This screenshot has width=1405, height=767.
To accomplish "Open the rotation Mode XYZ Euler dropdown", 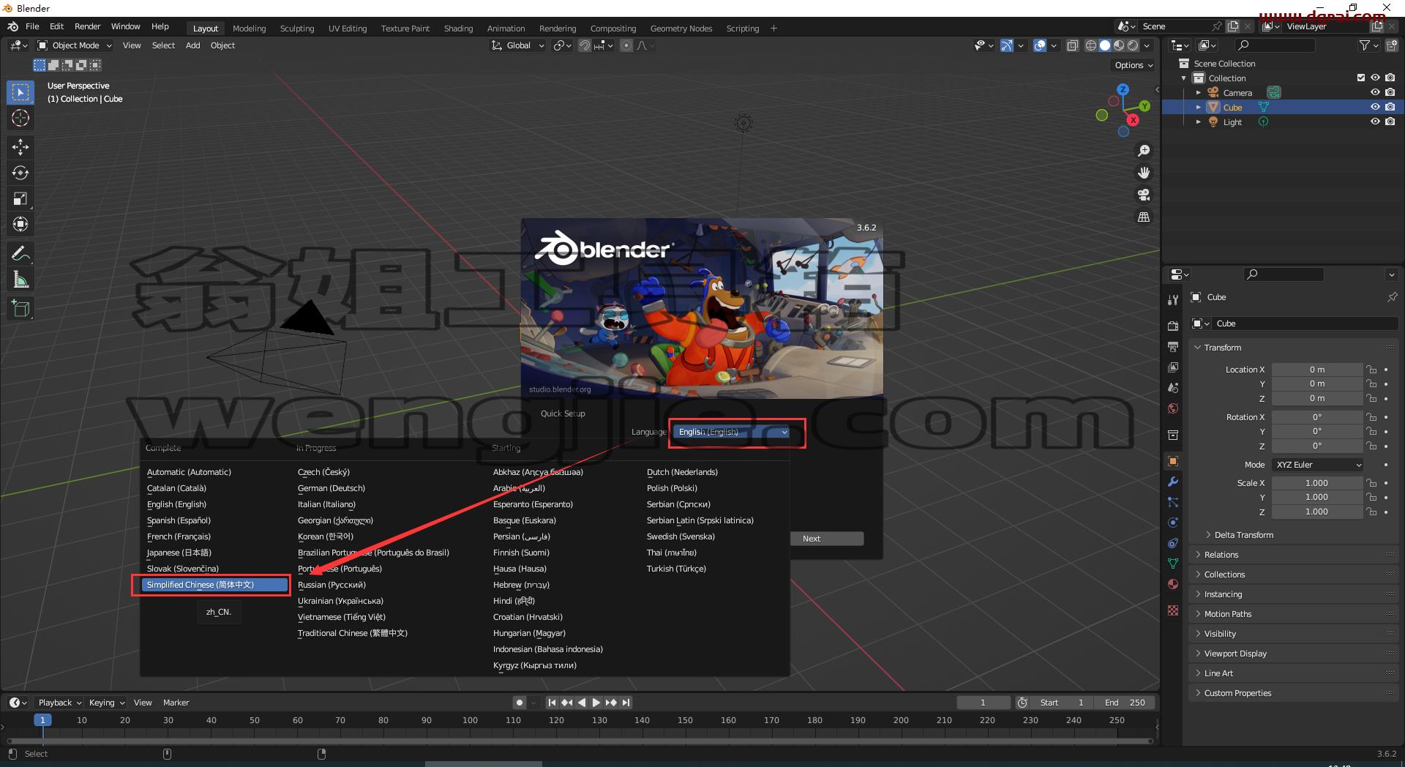I will (x=1318, y=465).
